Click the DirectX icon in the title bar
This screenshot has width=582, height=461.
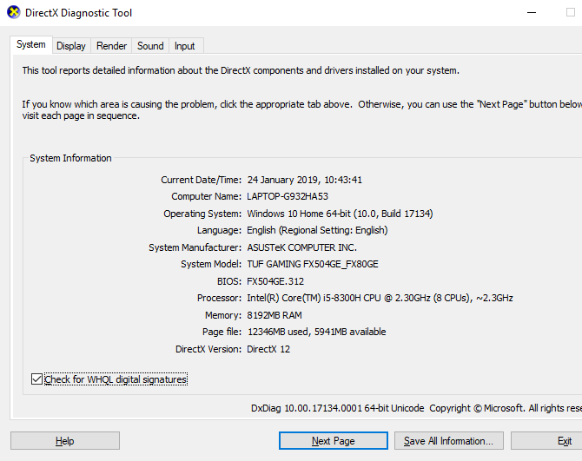pyautogui.click(x=14, y=13)
